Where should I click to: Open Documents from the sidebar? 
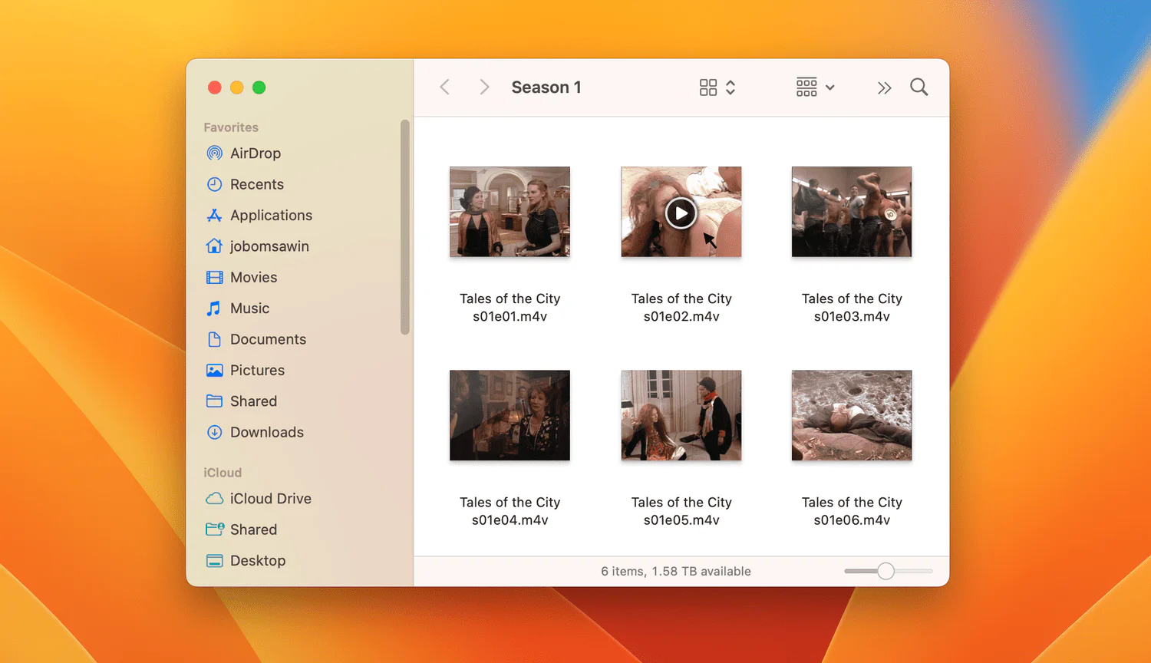tap(268, 339)
